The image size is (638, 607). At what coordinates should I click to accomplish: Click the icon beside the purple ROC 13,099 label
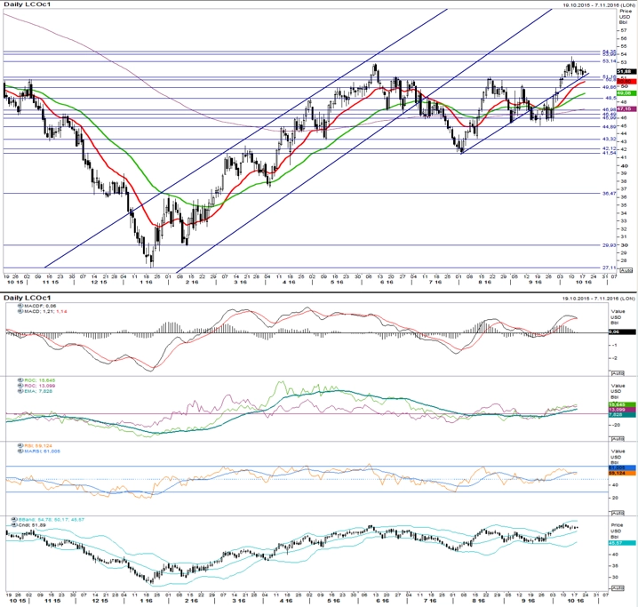tap(20, 386)
